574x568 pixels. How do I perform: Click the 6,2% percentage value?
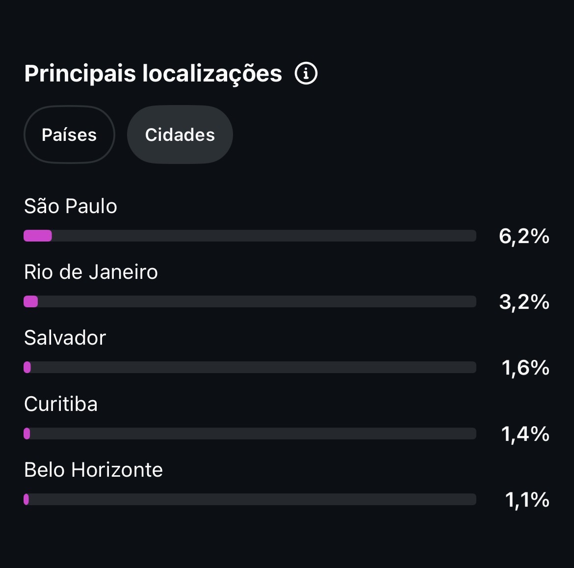click(524, 236)
